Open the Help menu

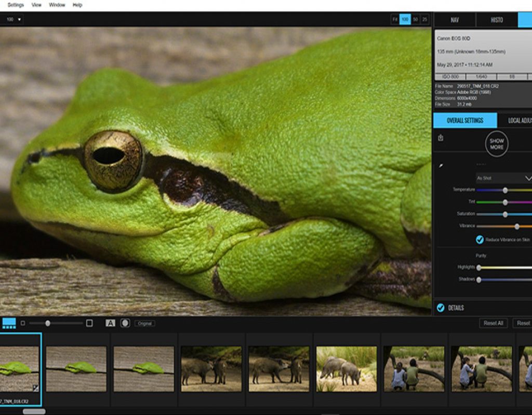tap(77, 5)
